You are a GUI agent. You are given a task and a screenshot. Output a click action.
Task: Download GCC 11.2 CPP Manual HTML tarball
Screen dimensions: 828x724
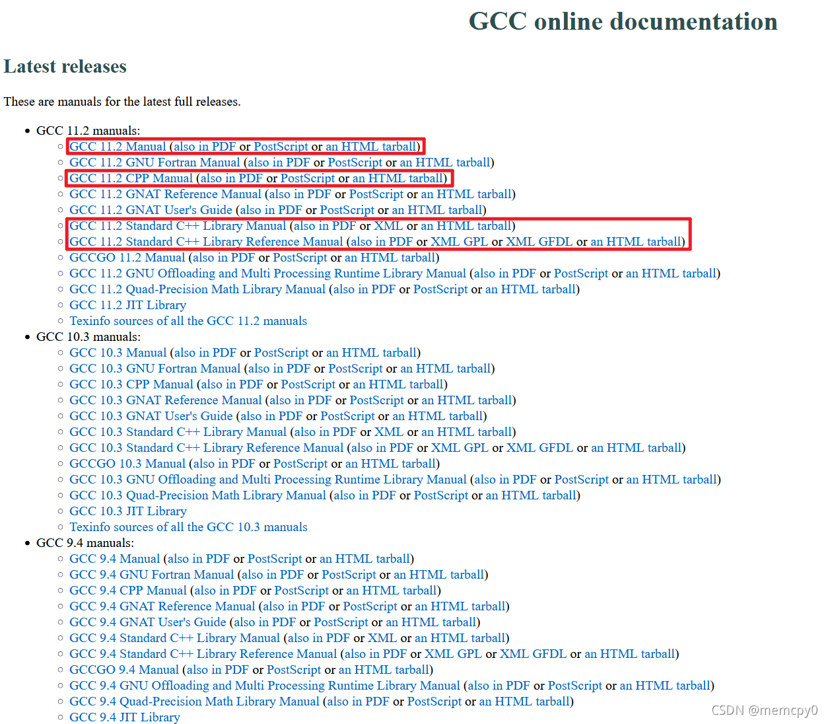pyautogui.click(x=398, y=178)
